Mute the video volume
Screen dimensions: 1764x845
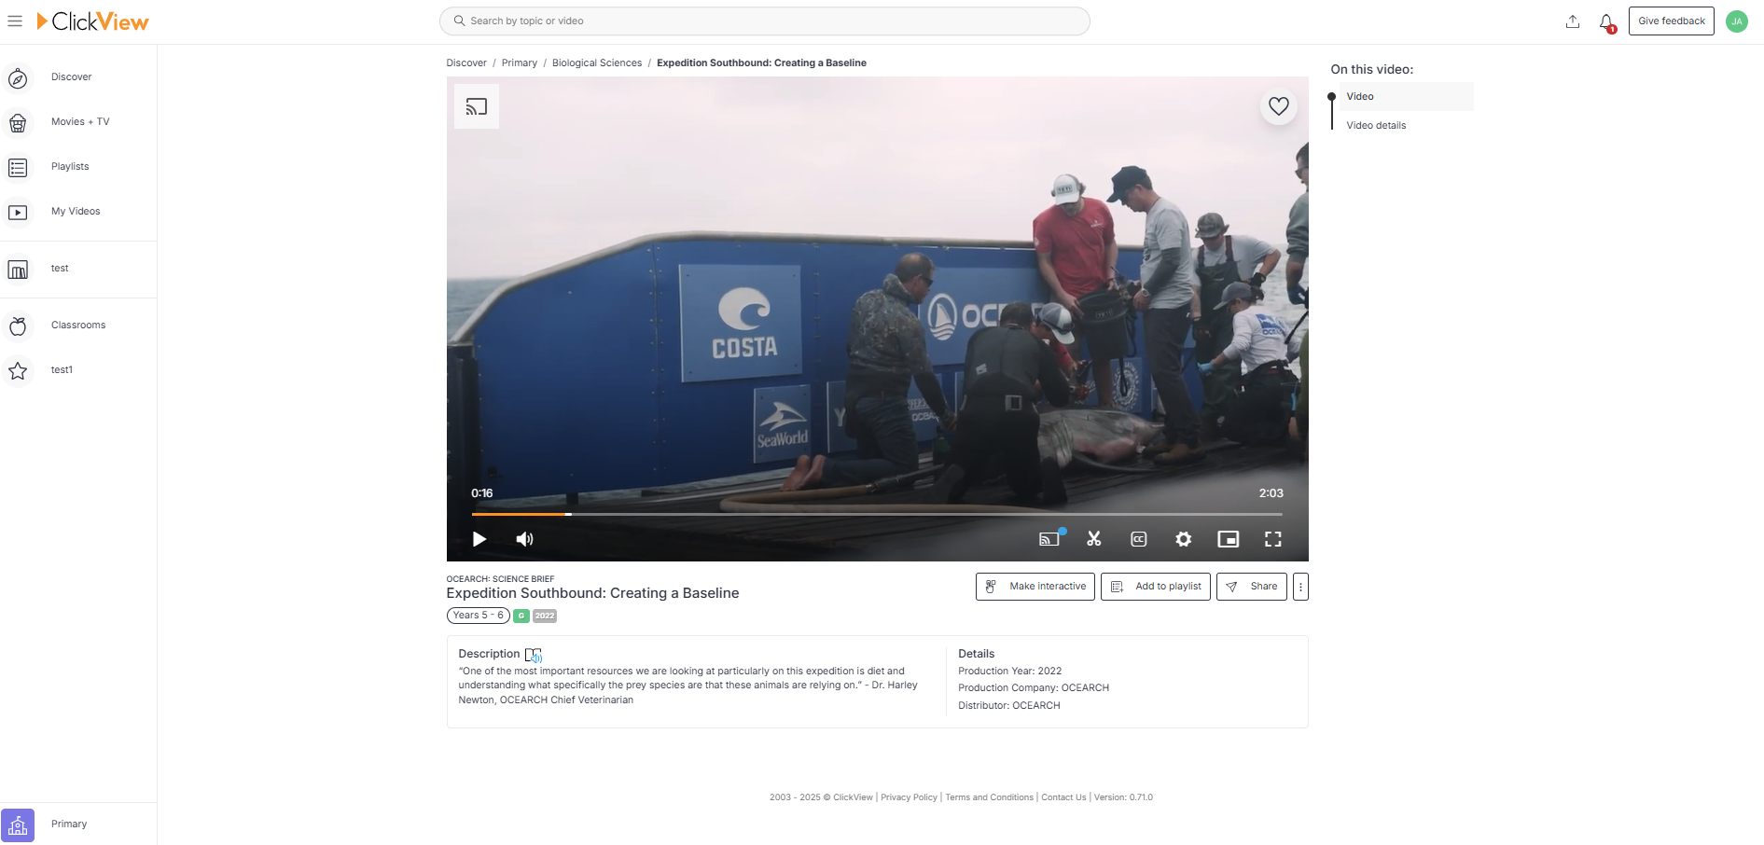click(524, 539)
